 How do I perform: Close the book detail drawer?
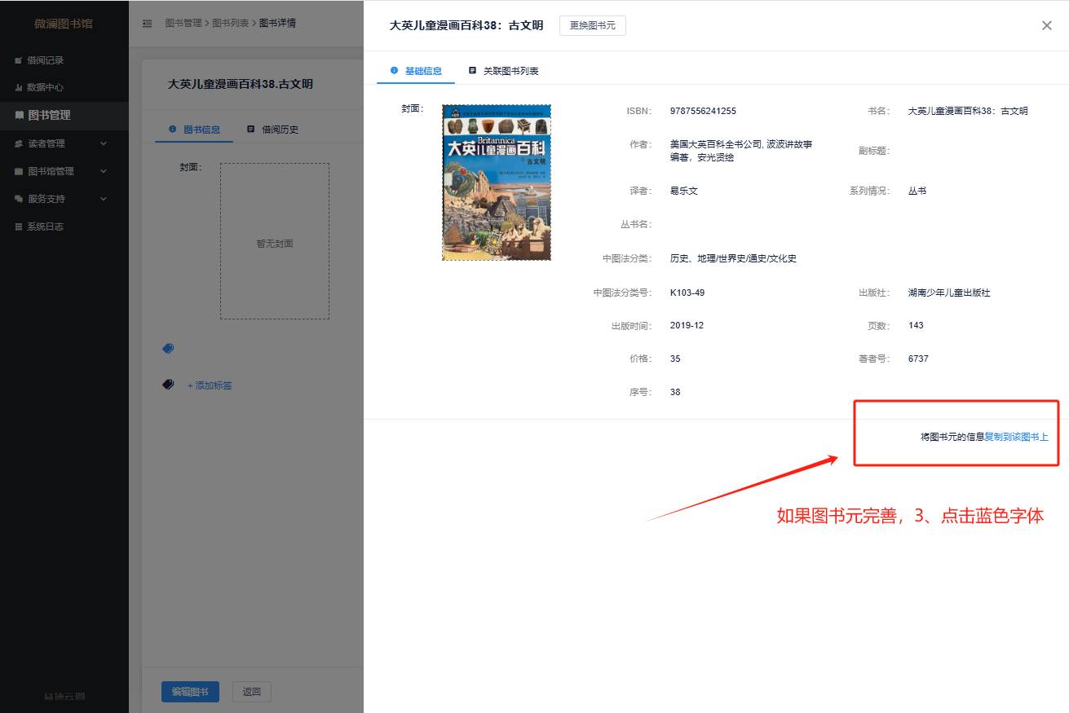pyautogui.click(x=1047, y=25)
